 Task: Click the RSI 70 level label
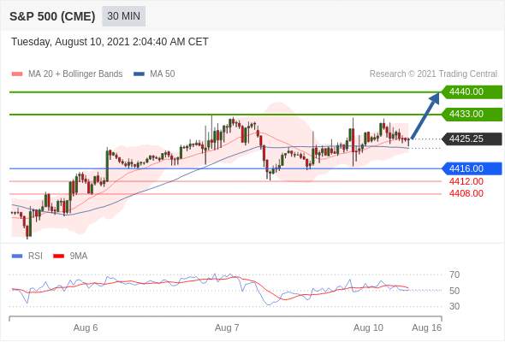click(x=454, y=274)
